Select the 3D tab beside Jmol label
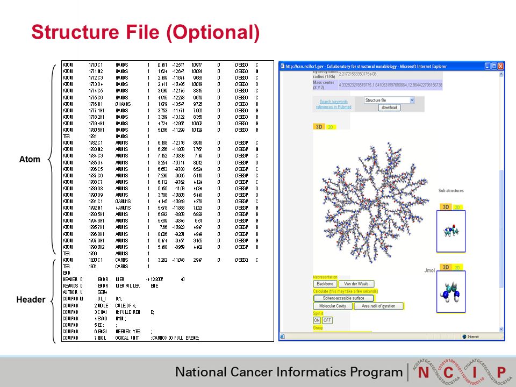The image size is (516, 387). point(446,267)
